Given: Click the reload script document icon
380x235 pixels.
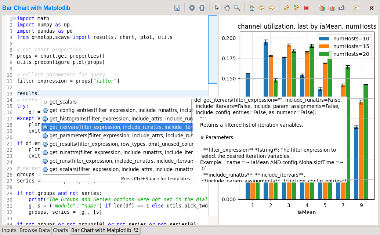Looking at the screenshot, I should tap(357, 8).
